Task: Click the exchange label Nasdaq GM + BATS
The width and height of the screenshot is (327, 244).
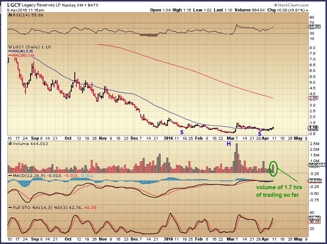Action: (80, 5)
